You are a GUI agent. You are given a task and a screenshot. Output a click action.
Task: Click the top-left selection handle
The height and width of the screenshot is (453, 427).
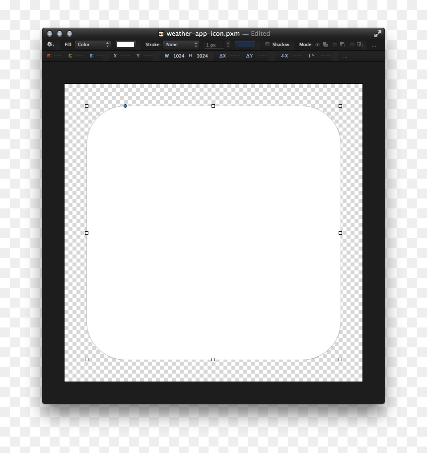click(x=86, y=106)
